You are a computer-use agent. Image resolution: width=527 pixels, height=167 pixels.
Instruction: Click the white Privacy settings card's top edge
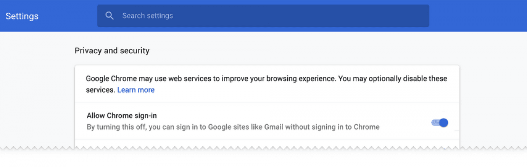click(x=267, y=66)
